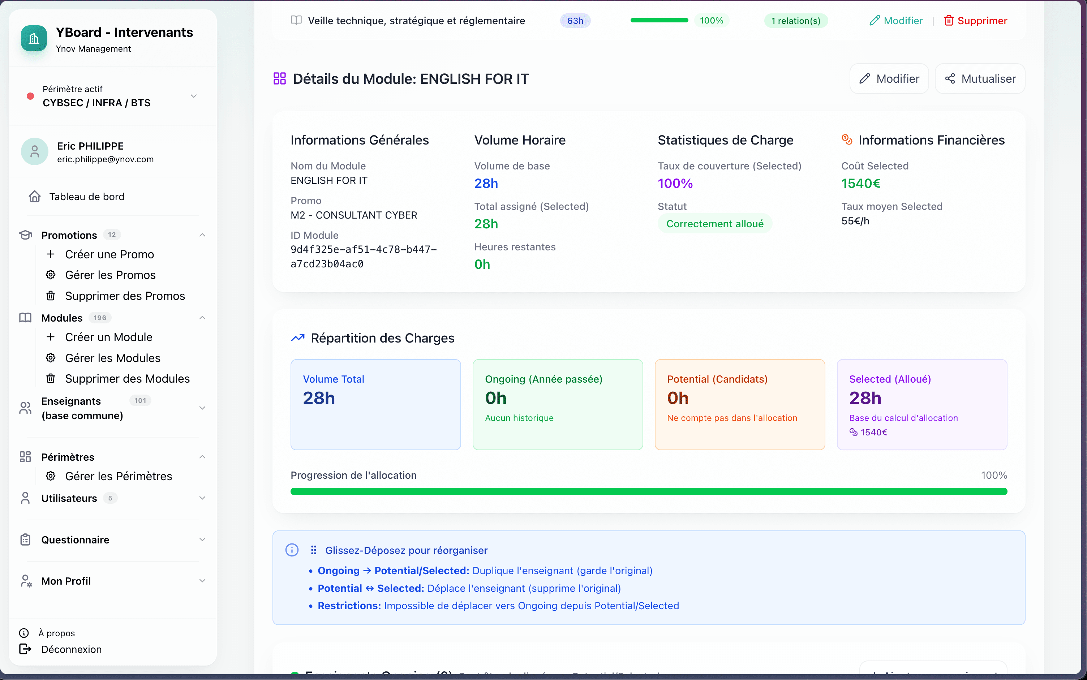The width and height of the screenshot is (1087, 680).
Task: Click the Selected (Alloué) 28h card
Action: pyautogui.click(x=921, y=404)
